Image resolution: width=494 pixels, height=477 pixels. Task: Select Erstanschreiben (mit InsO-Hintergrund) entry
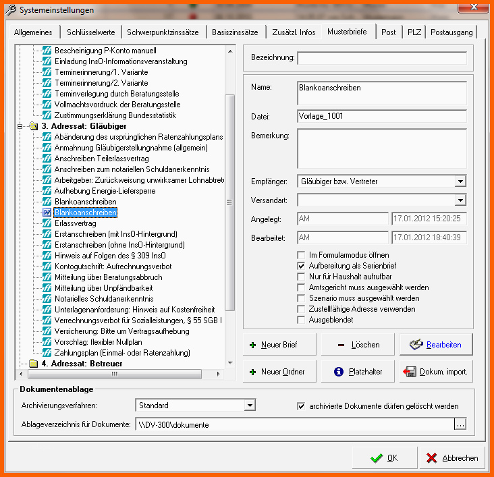coord(116,234)
